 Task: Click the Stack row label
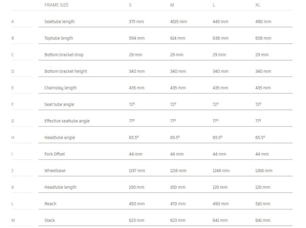(50, 220)
